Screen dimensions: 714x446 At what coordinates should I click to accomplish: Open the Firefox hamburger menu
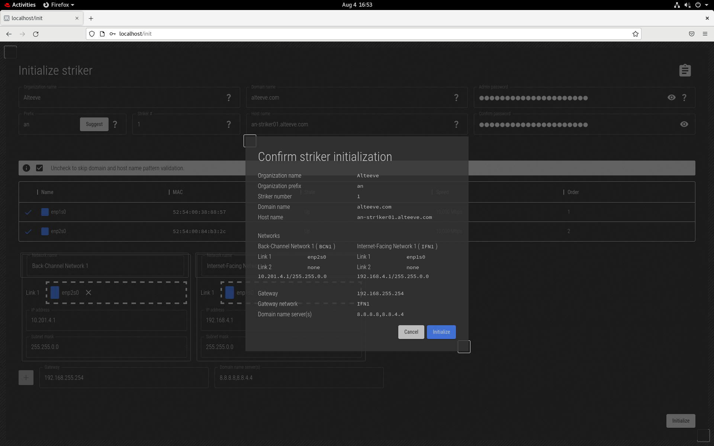tap(705, 34)
